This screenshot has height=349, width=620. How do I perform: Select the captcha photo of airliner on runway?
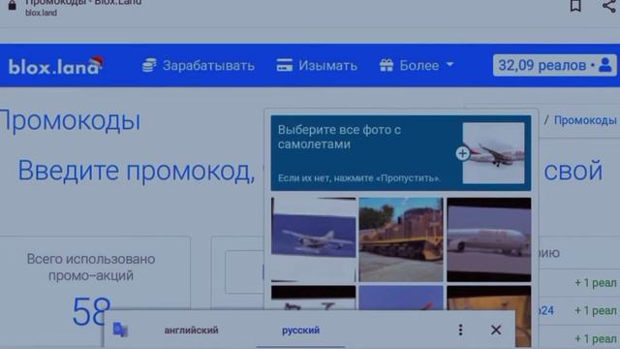[488, 239]
